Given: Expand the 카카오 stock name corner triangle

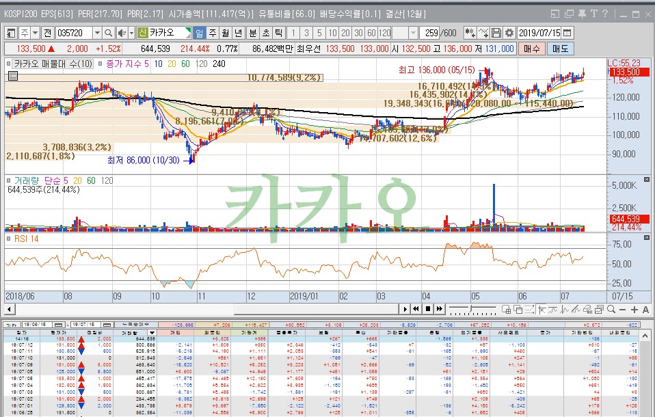Looking at the screenshot, I should pos(189,31).
